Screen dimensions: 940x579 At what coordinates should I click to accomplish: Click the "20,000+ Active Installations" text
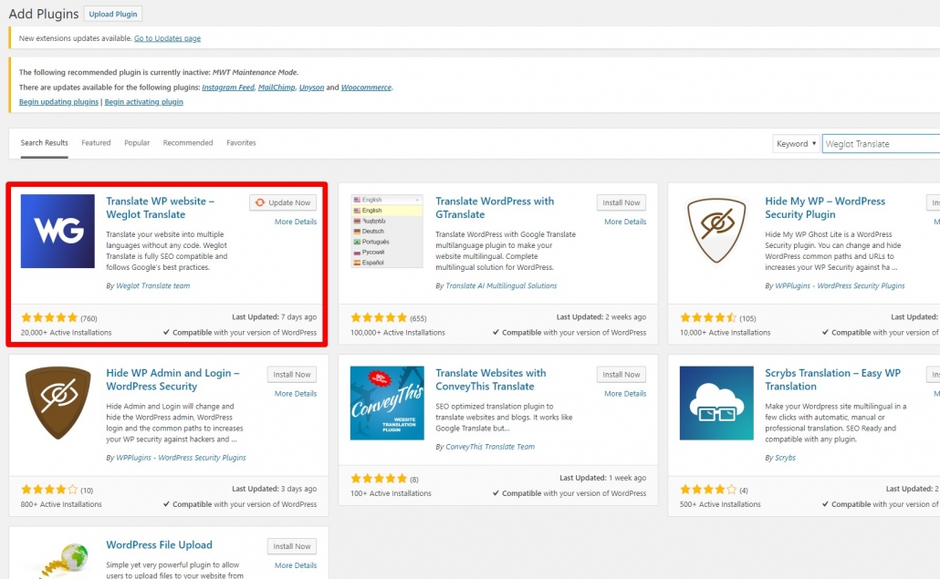[66, 333]
